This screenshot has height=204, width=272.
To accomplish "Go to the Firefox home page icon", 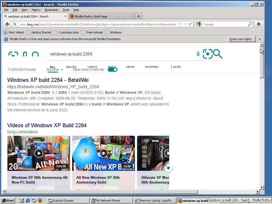I will 259,24.
